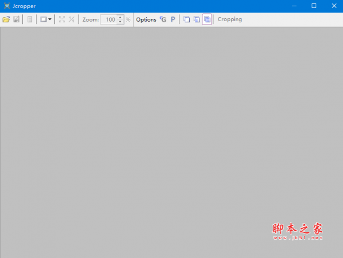The width and height of the screenshot is (343, 258).
Task: Open the Options menu
Action: 146,19
